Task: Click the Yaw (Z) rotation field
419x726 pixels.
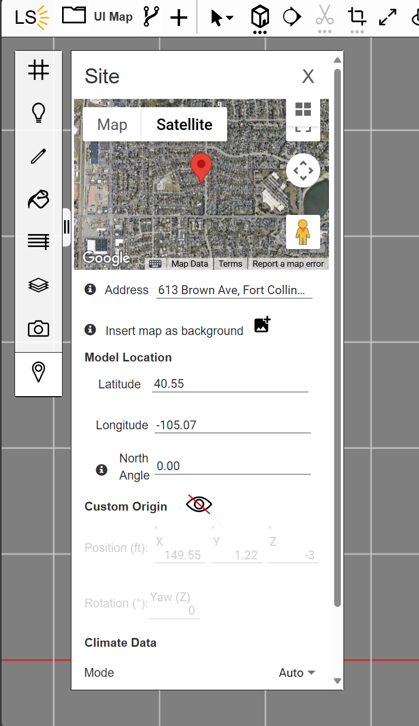Action: [x=174, y=611]
